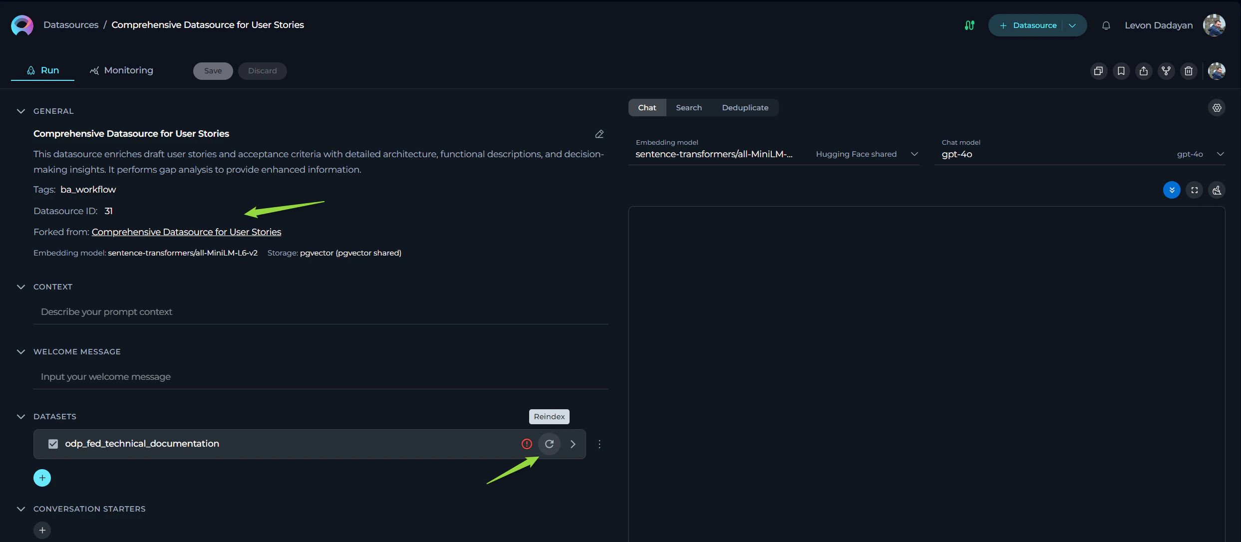This screenshot has width=1241, height=542.
Task: Fork the datasource via branch icon
Action: (1166, 71)
